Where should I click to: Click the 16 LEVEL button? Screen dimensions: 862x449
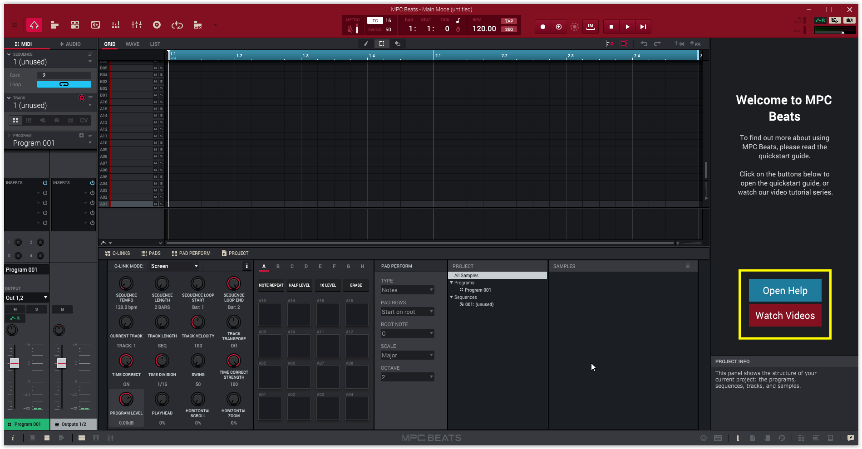[328, 285]
